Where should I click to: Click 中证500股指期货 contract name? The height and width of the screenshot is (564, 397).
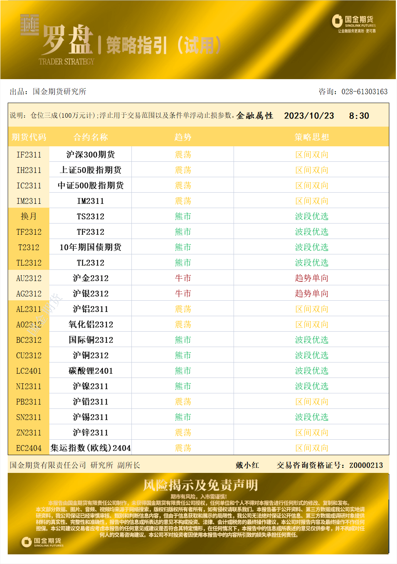pos(91,185)
